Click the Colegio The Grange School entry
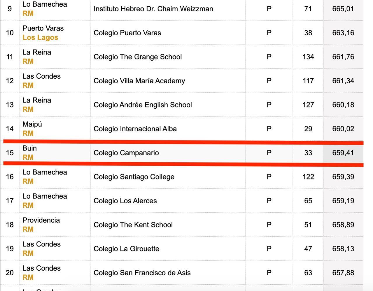The width and height of the screenshot is (373, 291). point(138,57)
